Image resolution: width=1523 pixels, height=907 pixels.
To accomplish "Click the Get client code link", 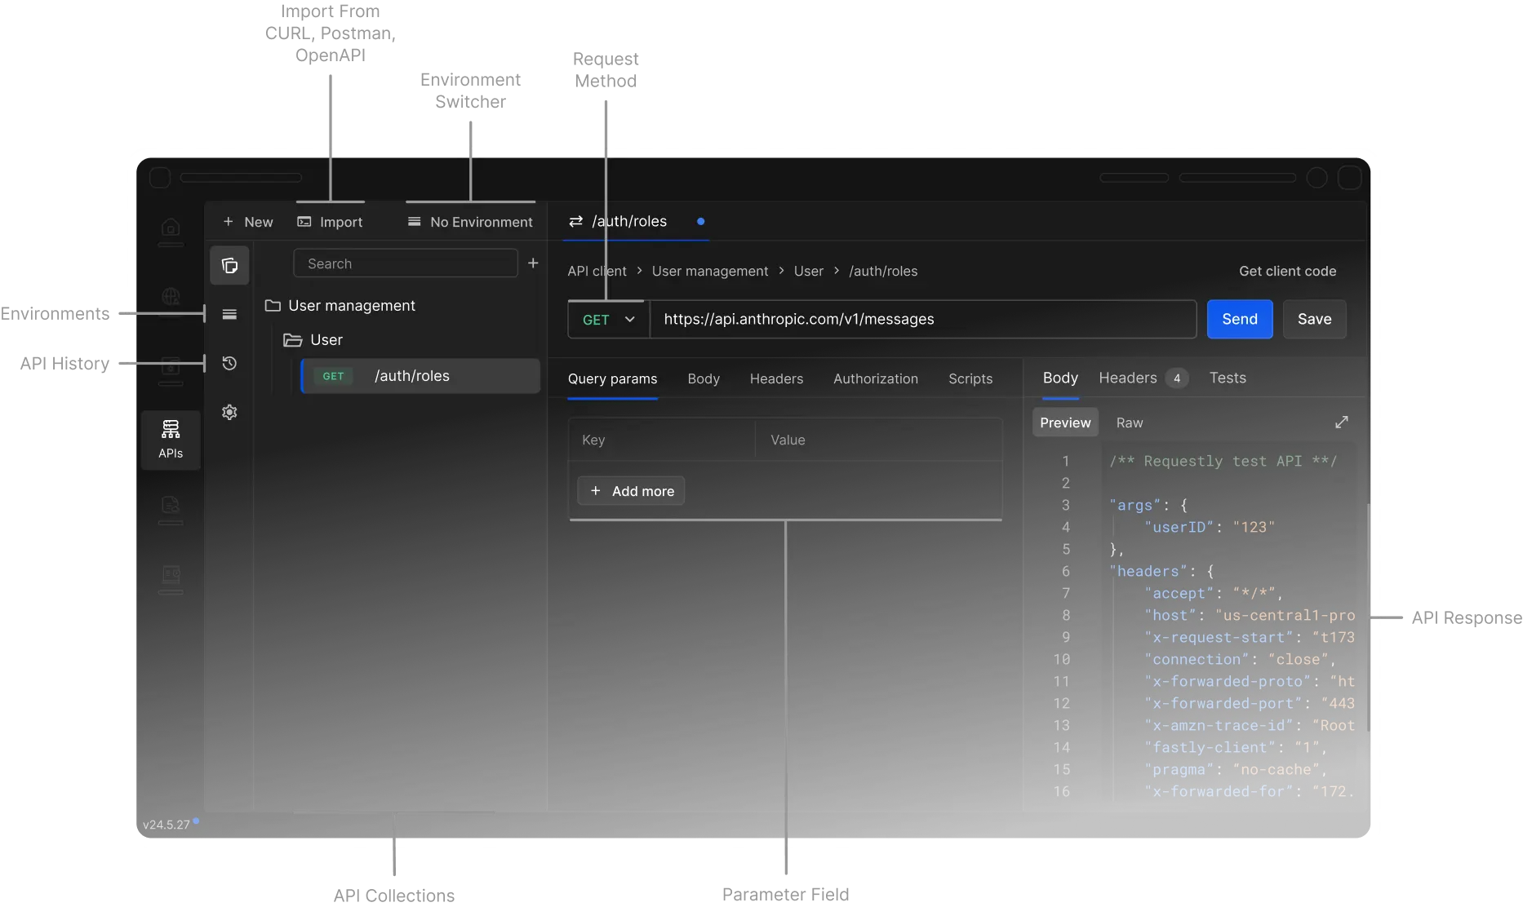I will [x=1287, y=271].
